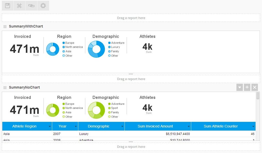This screenshot has height=153, width=262.
Task: Open the SummaryNoChart panel dropdown menu
Action: (240, 87)
